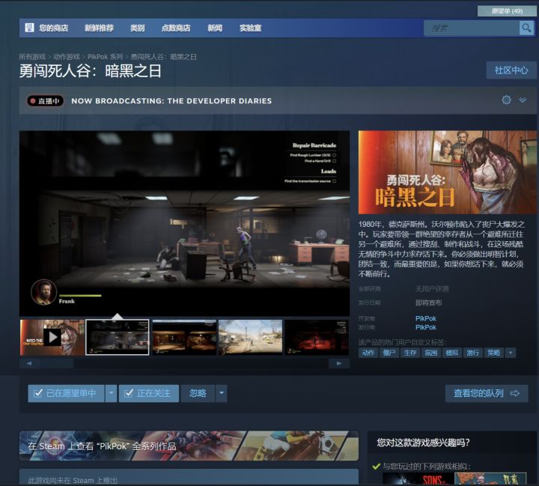Click the search magnifier icon

(526, 28)
